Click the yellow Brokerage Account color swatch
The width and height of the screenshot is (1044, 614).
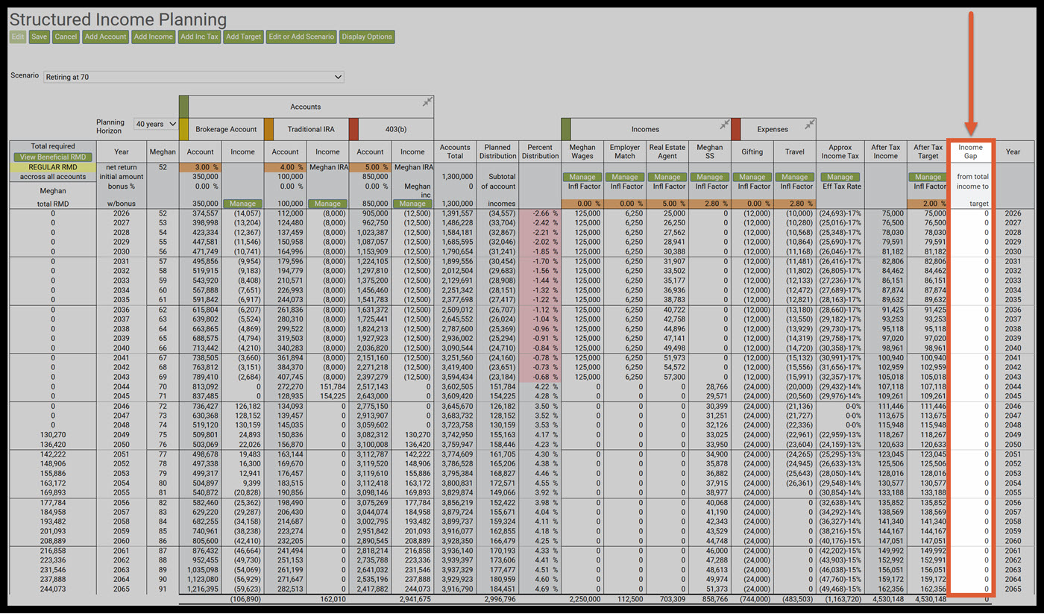point(184,129)
